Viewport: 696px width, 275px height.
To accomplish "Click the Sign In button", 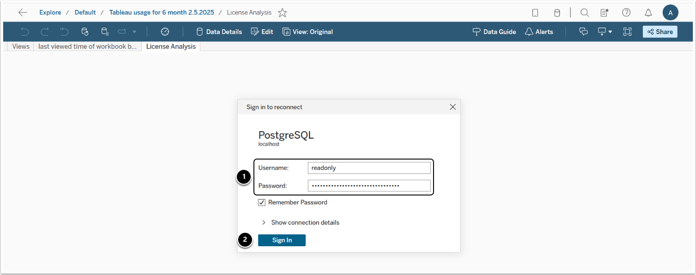I will point(282,240).
